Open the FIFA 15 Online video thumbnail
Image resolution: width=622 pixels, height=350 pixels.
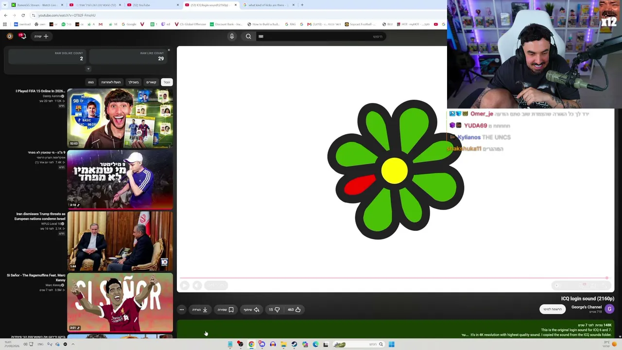click(120, 118)
